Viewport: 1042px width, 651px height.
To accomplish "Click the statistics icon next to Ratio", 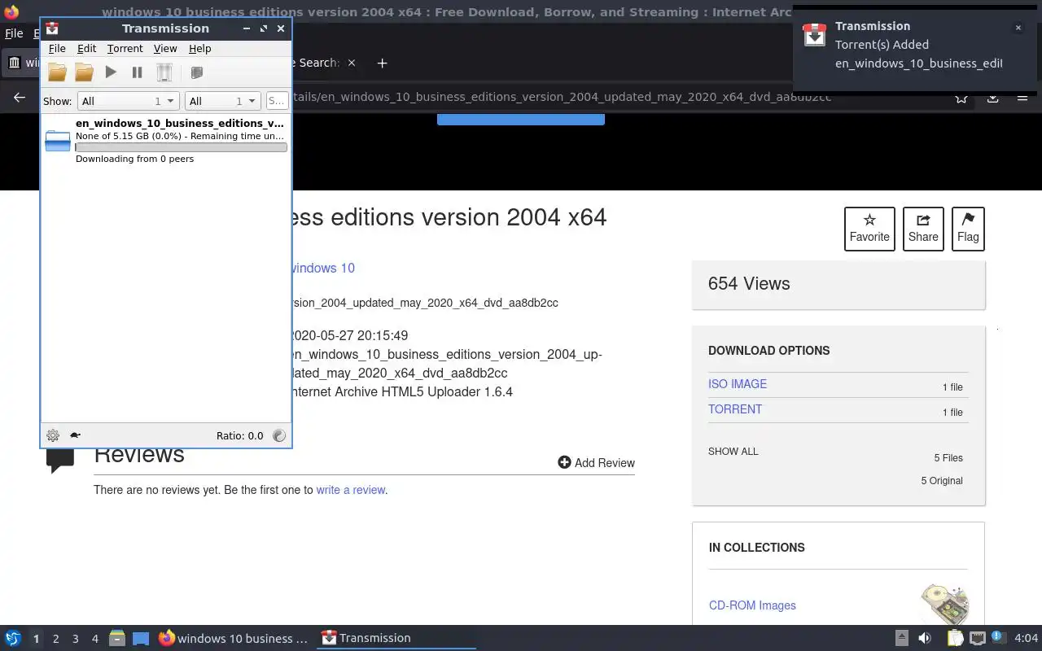I will [279, 435].
